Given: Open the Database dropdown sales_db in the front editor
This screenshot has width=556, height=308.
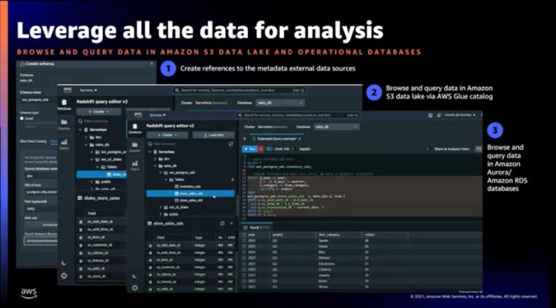Looking at the screenshot, I should 336,127.
